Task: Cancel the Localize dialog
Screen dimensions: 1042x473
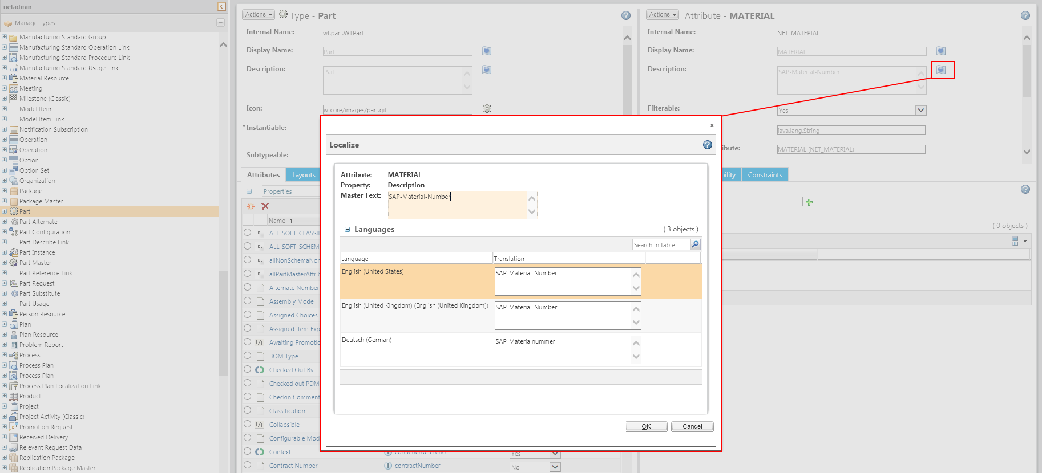Action: [x=692, y=426]
